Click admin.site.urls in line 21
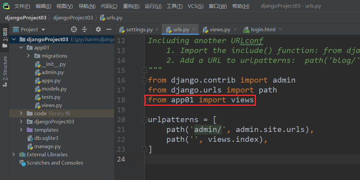360x180 pixels. pos(270,129)
